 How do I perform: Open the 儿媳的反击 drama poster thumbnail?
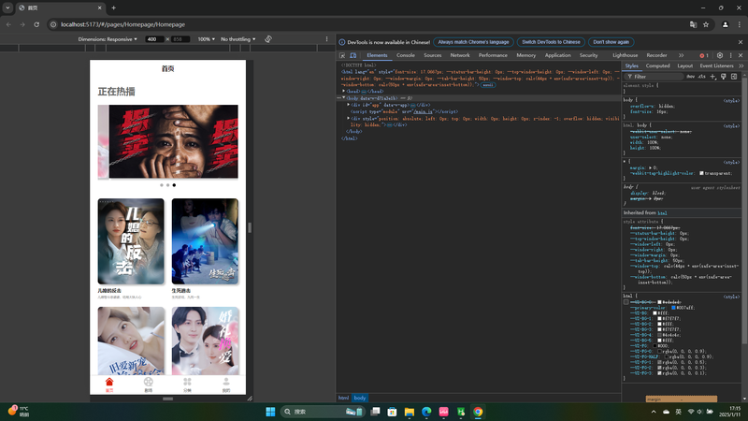[131, 241]
